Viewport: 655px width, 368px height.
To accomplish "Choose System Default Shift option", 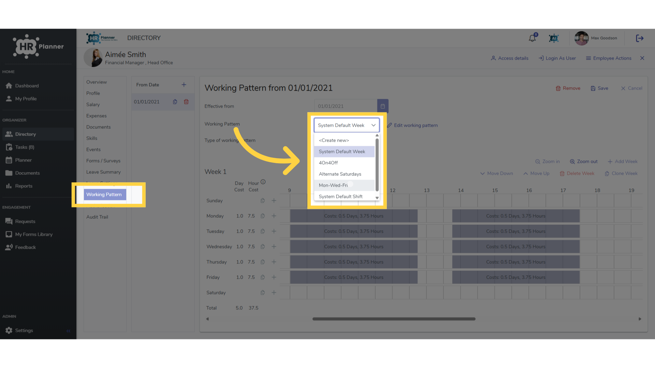I will pyautogui.click(x=344, y=197).
